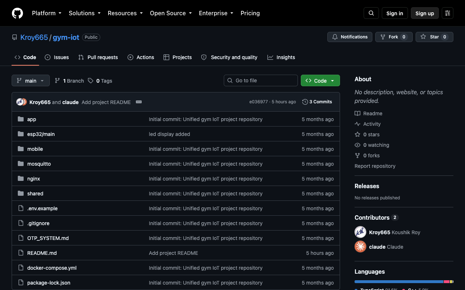The image size is (465, 290).
Task: Click the folder icon beside nginx
Action: tap(21, 179)
